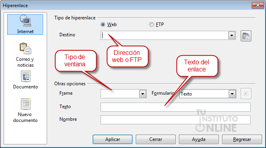The height and width of the screenshot is (148, 266).
Task: Choose the Documento hyperlink category
Action: (x=25, y=80)
